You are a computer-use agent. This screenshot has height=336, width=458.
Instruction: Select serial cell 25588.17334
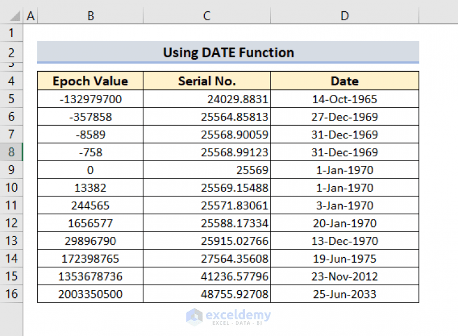click(207, 223)
